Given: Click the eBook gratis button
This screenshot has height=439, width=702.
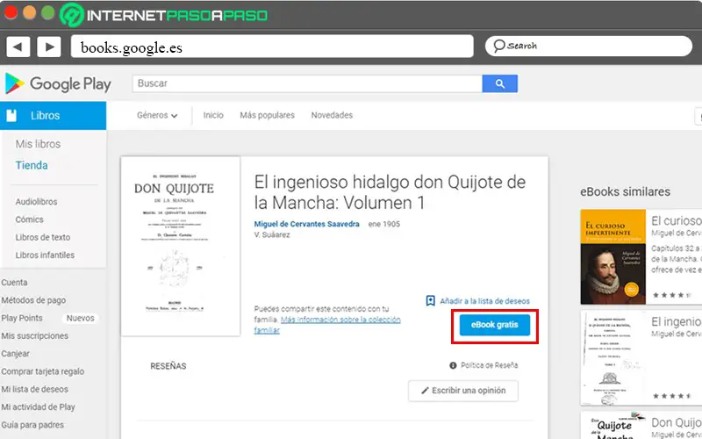Looking at the screenshot, I should [495, 325].
